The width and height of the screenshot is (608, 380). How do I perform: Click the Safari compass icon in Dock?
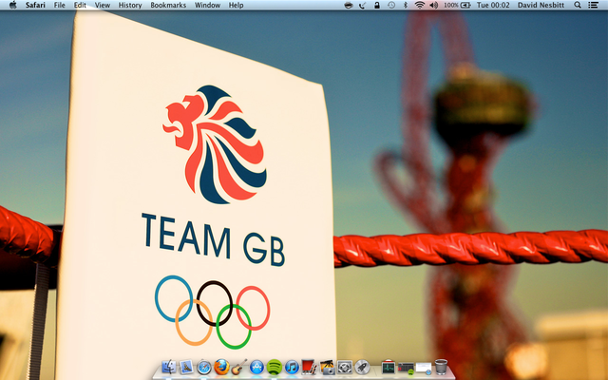204,368
